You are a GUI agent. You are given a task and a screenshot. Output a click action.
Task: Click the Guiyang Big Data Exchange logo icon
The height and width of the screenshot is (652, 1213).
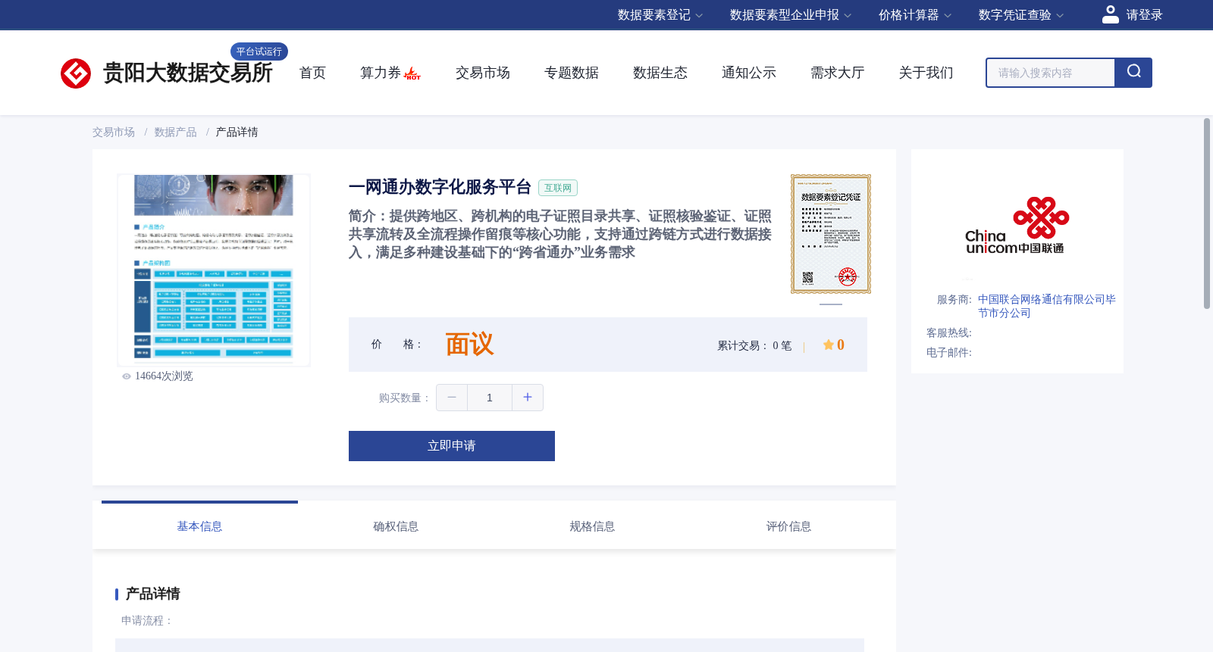pyautogui.click(x=76, y=73)
